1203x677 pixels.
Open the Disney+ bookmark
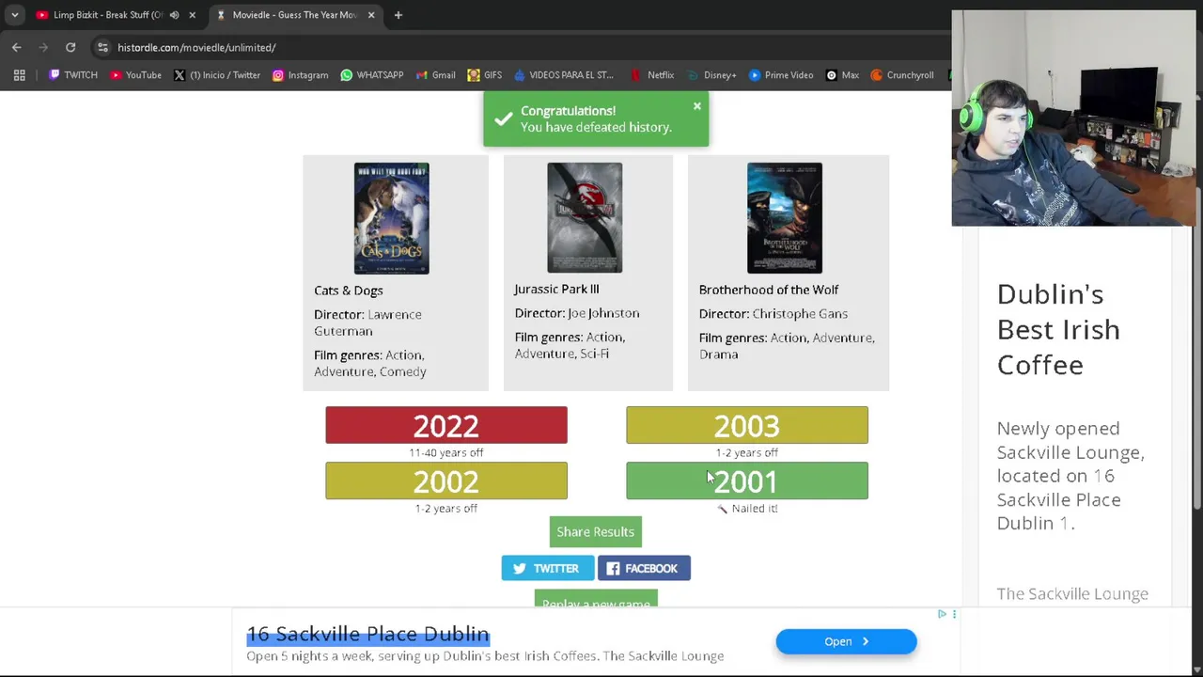click(711, 75)
